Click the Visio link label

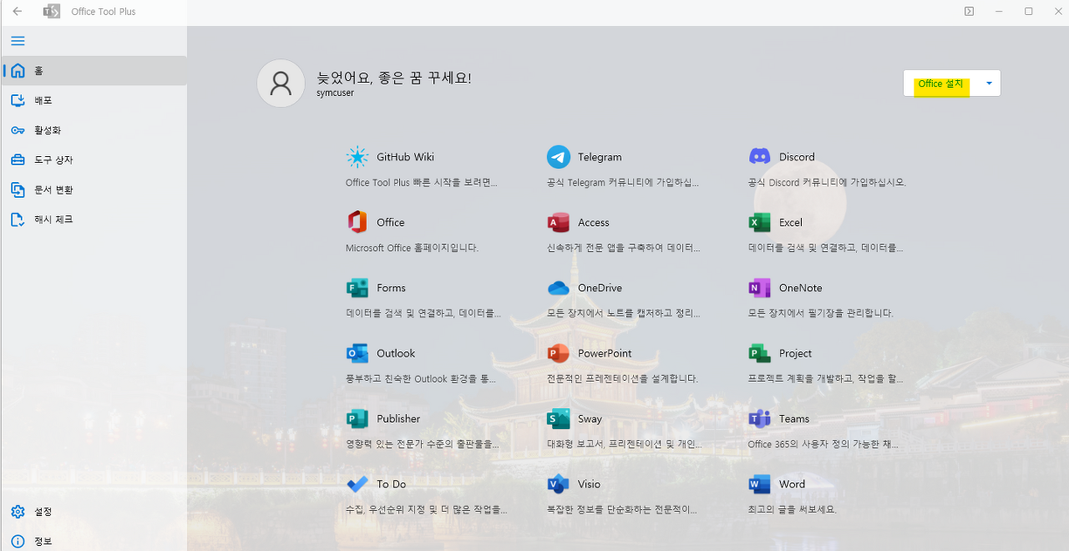click(x=589, y=484)
